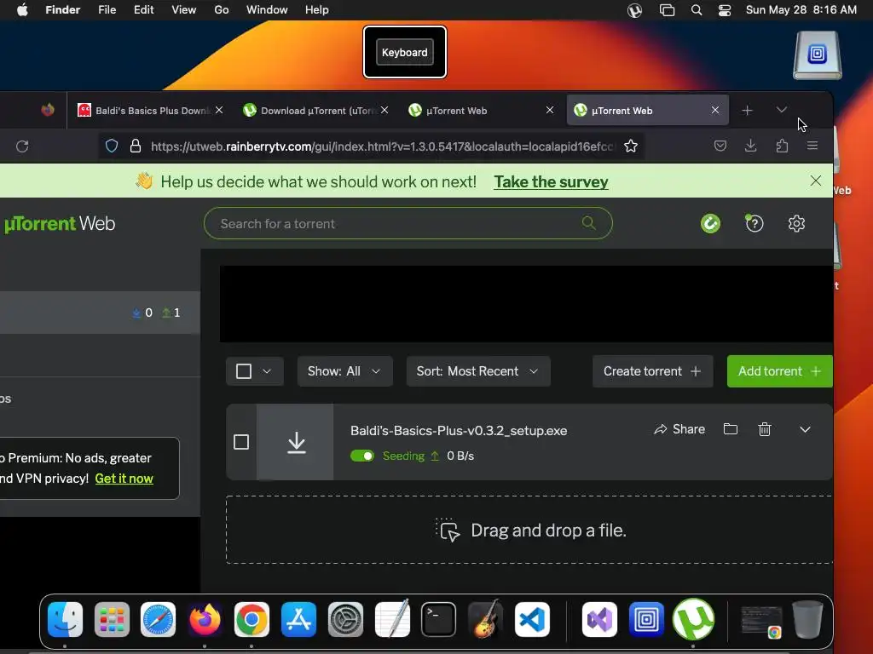Open Google Chrome from the Dock
The height and width of the screenshot is (654, 873).
coord(251,619)
